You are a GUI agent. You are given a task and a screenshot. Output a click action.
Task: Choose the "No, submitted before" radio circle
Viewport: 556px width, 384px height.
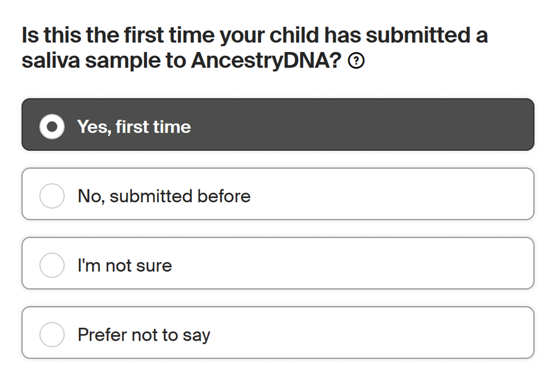pos(52,196)
